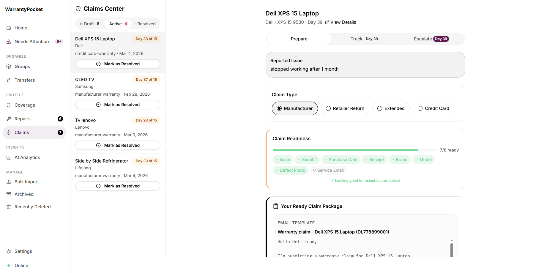This screenshot has height=273, width=555.
Task: Select the Credit Card claim type
Action: tap(433, 108)
